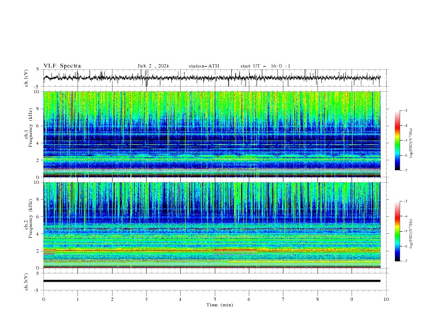Click time axis tick label "4"
Viewport: 435px width, 336px height.
[x=180, y=299]
